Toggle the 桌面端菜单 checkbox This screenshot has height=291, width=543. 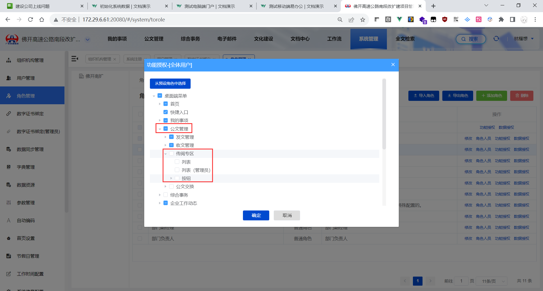click(160, 96)
